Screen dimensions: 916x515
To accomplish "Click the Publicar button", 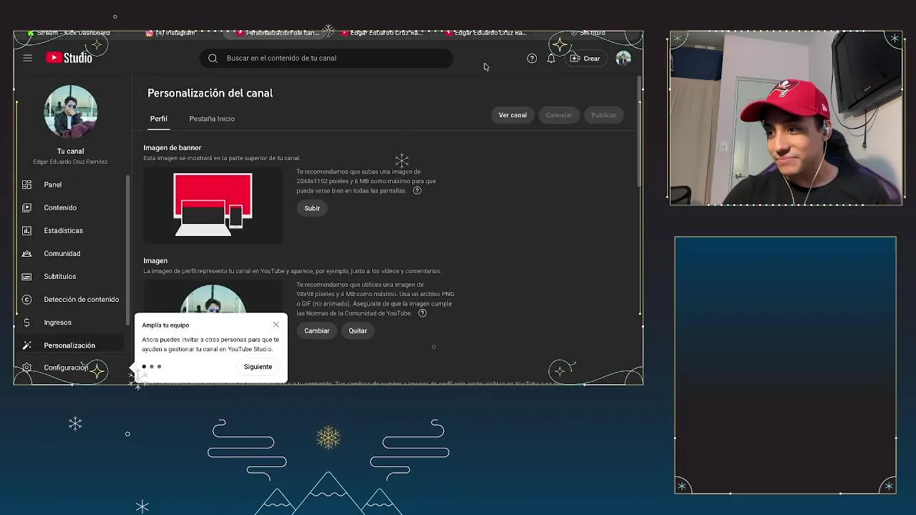I will (603, 115).
